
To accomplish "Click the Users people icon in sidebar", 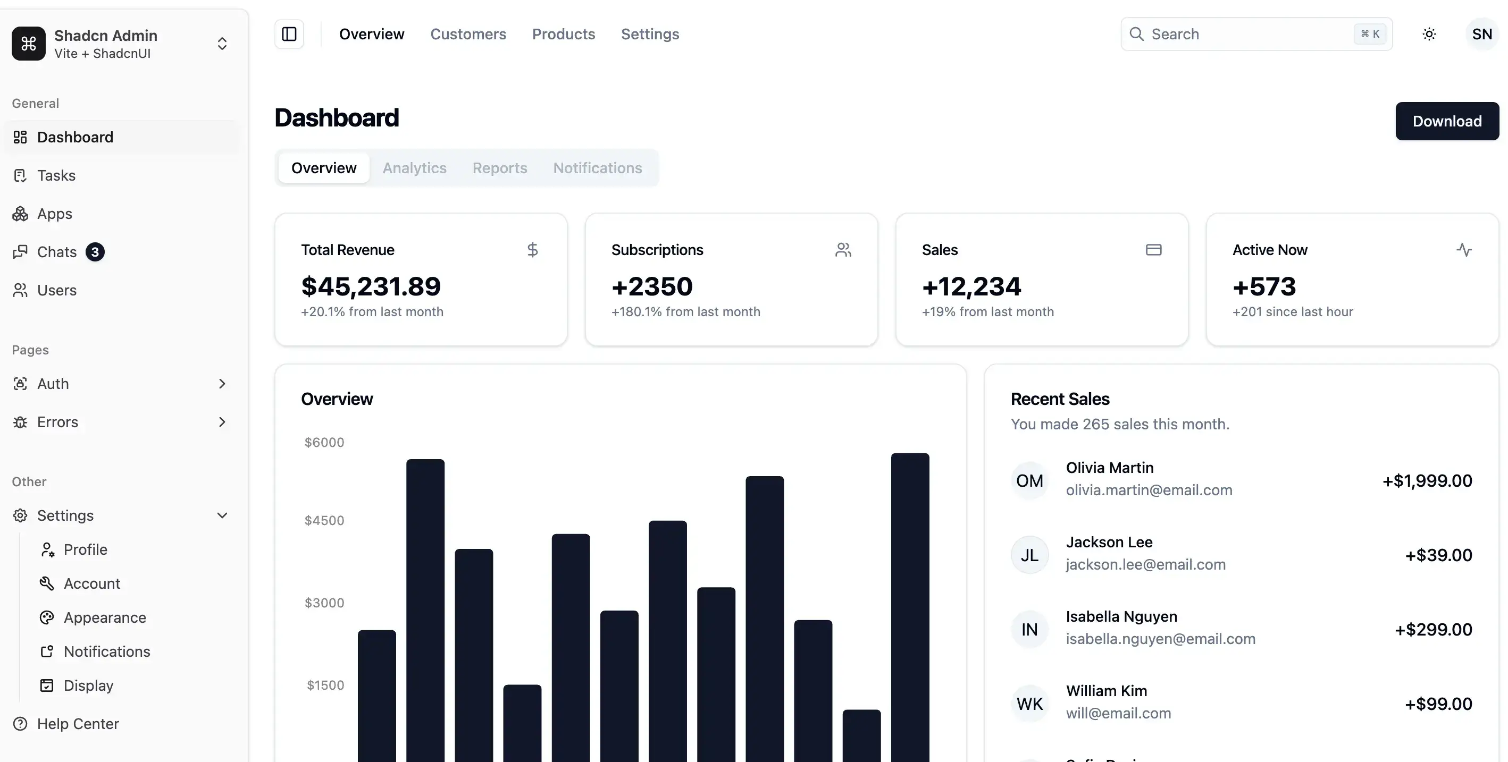I will pos(20,290).
